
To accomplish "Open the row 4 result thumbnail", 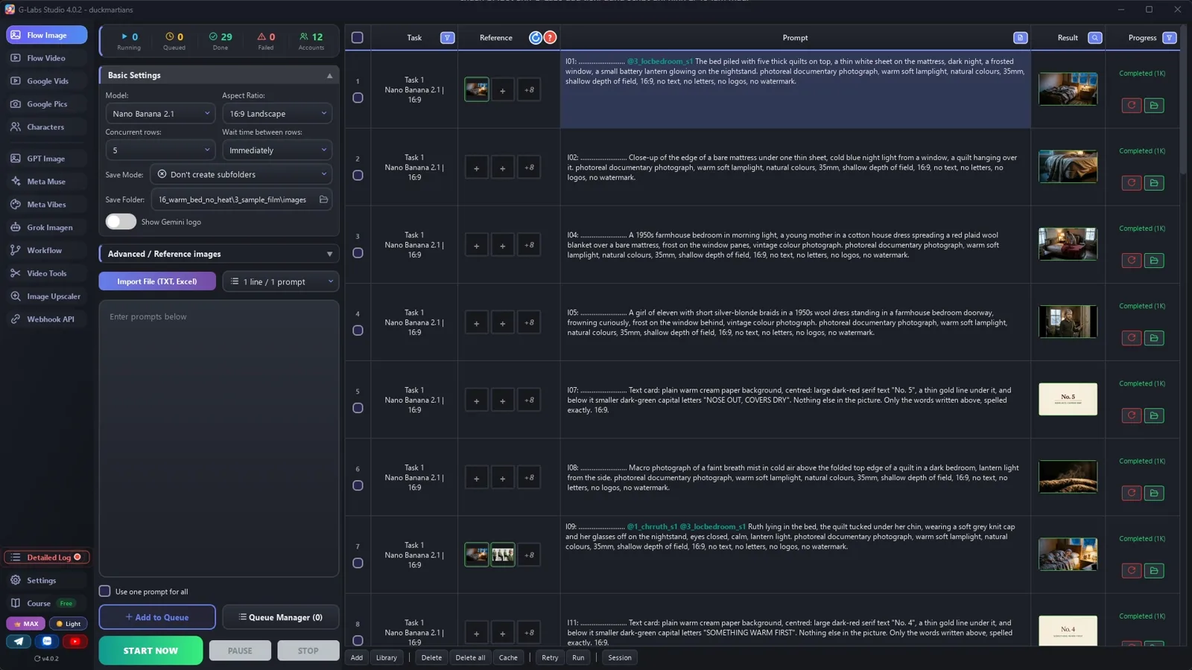I will [1068, 322].
